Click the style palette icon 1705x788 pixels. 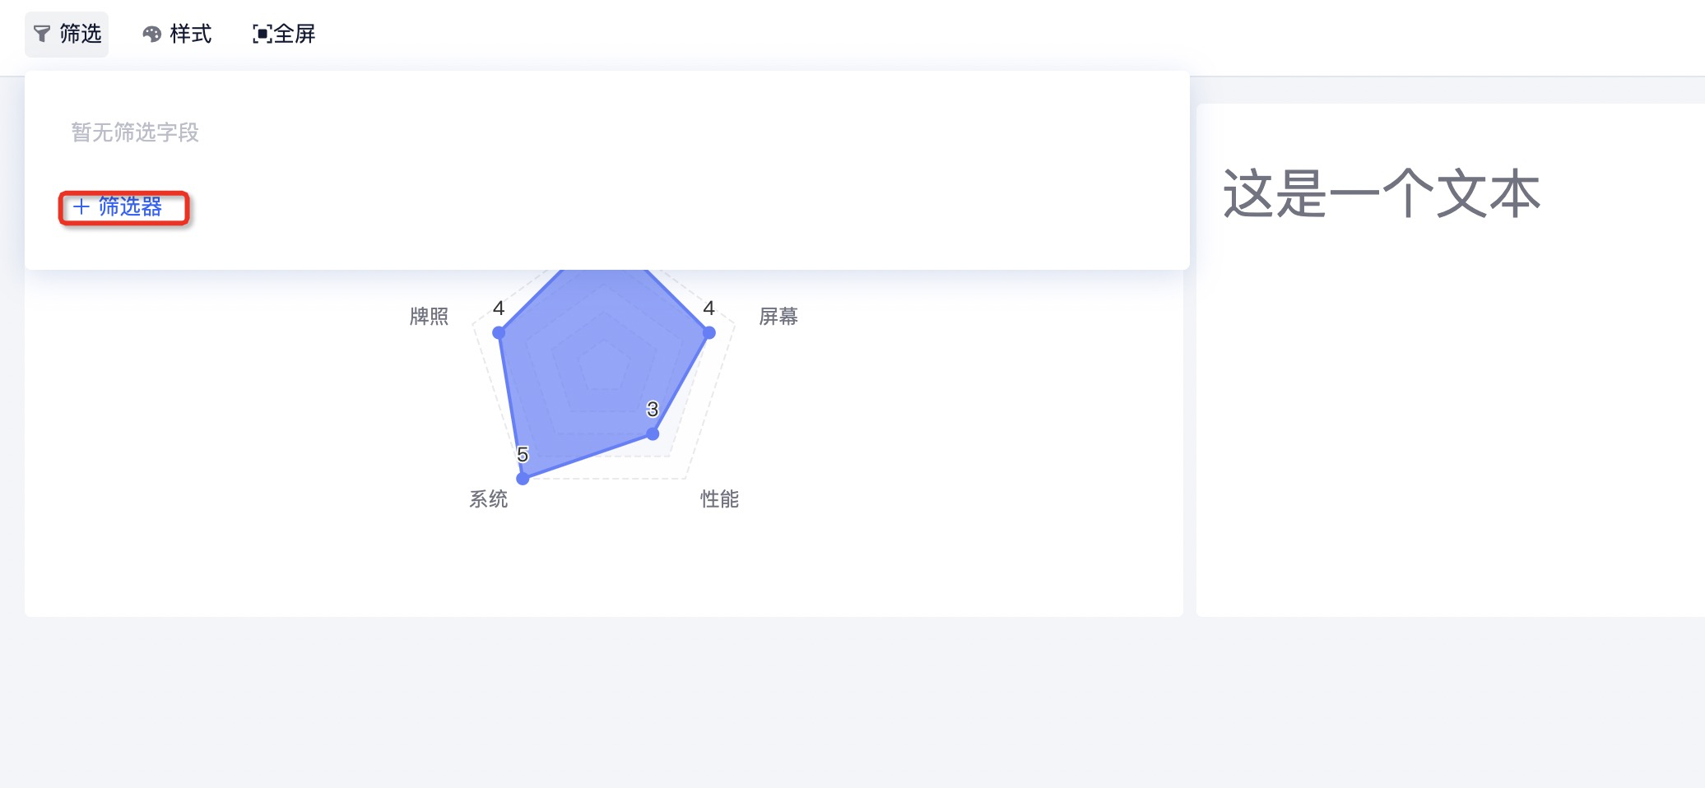(x=152, y=34)
